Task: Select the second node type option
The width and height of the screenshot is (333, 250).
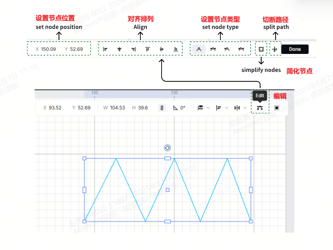Action: pyautogui.click(x=213, y=49)
